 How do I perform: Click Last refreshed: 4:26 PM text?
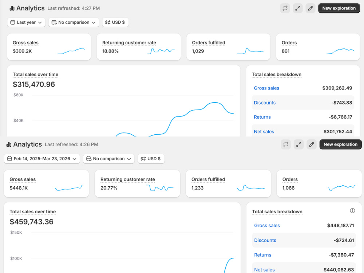click(71, 145)
